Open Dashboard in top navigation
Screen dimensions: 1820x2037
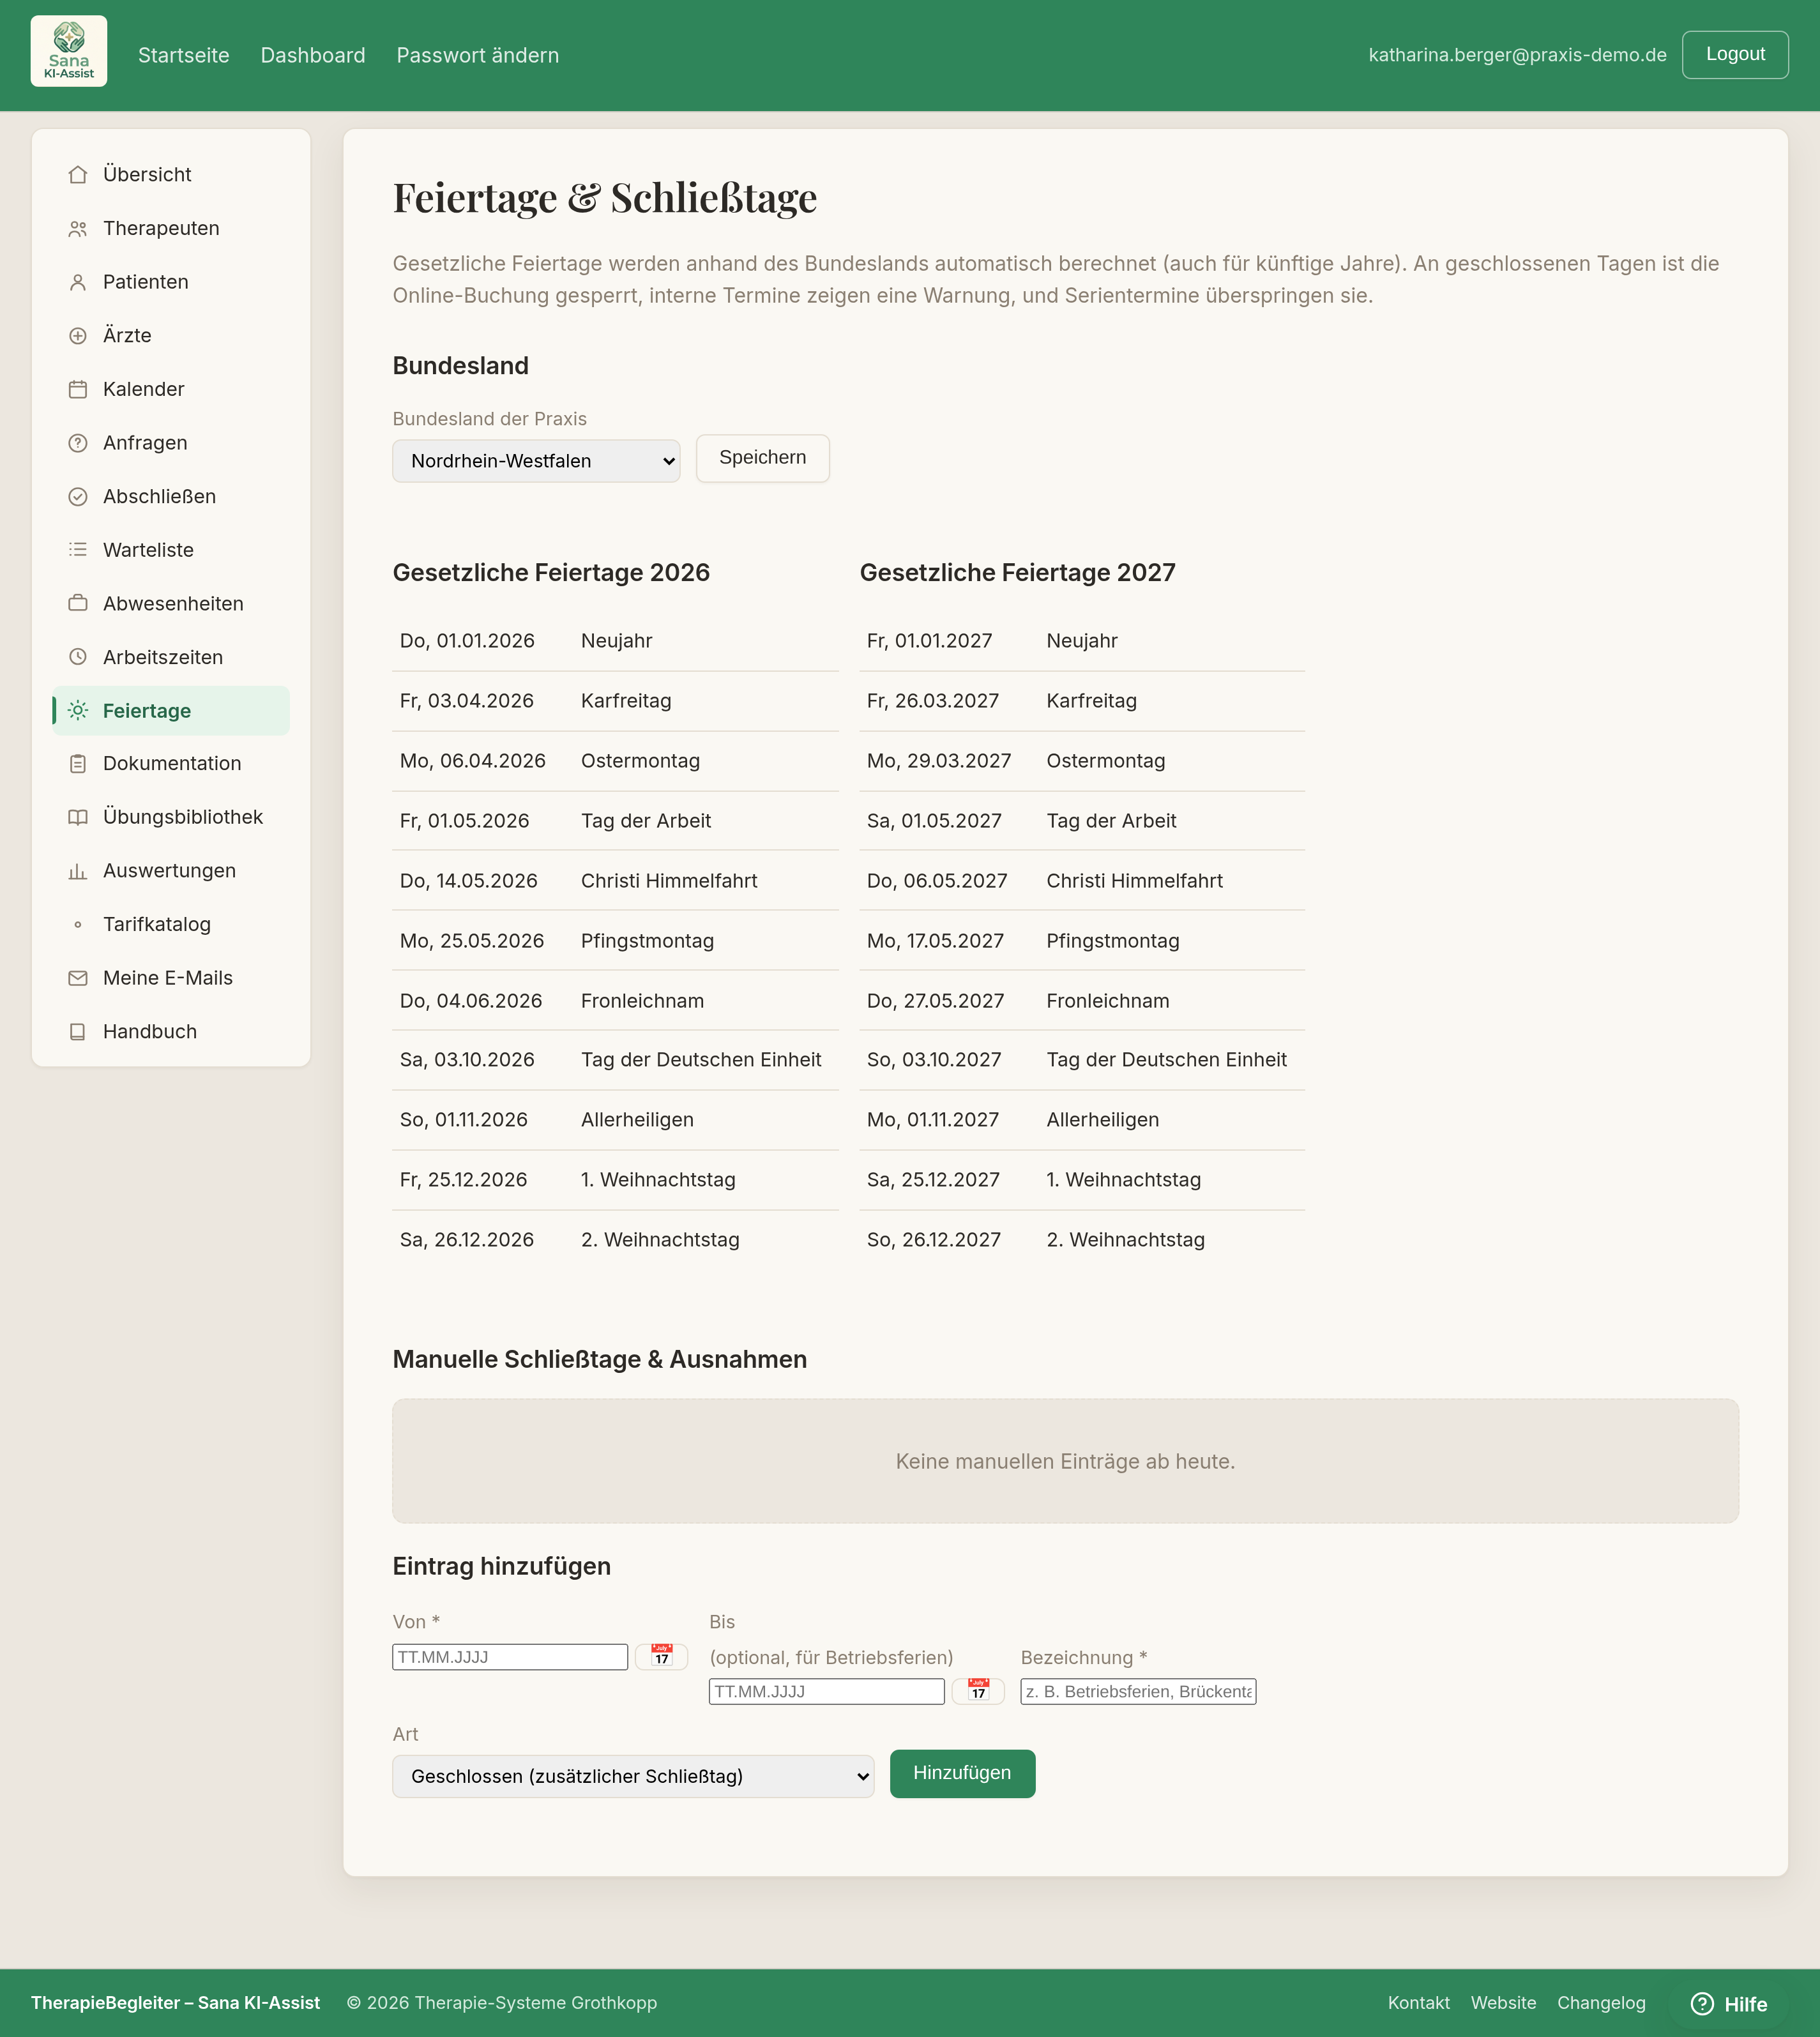click(313, 55)
